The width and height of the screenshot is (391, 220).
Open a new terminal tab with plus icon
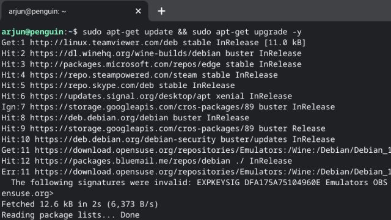(x=161, y=11)
